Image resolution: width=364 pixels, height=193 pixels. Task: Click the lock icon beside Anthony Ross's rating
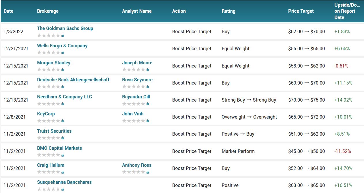148,172
